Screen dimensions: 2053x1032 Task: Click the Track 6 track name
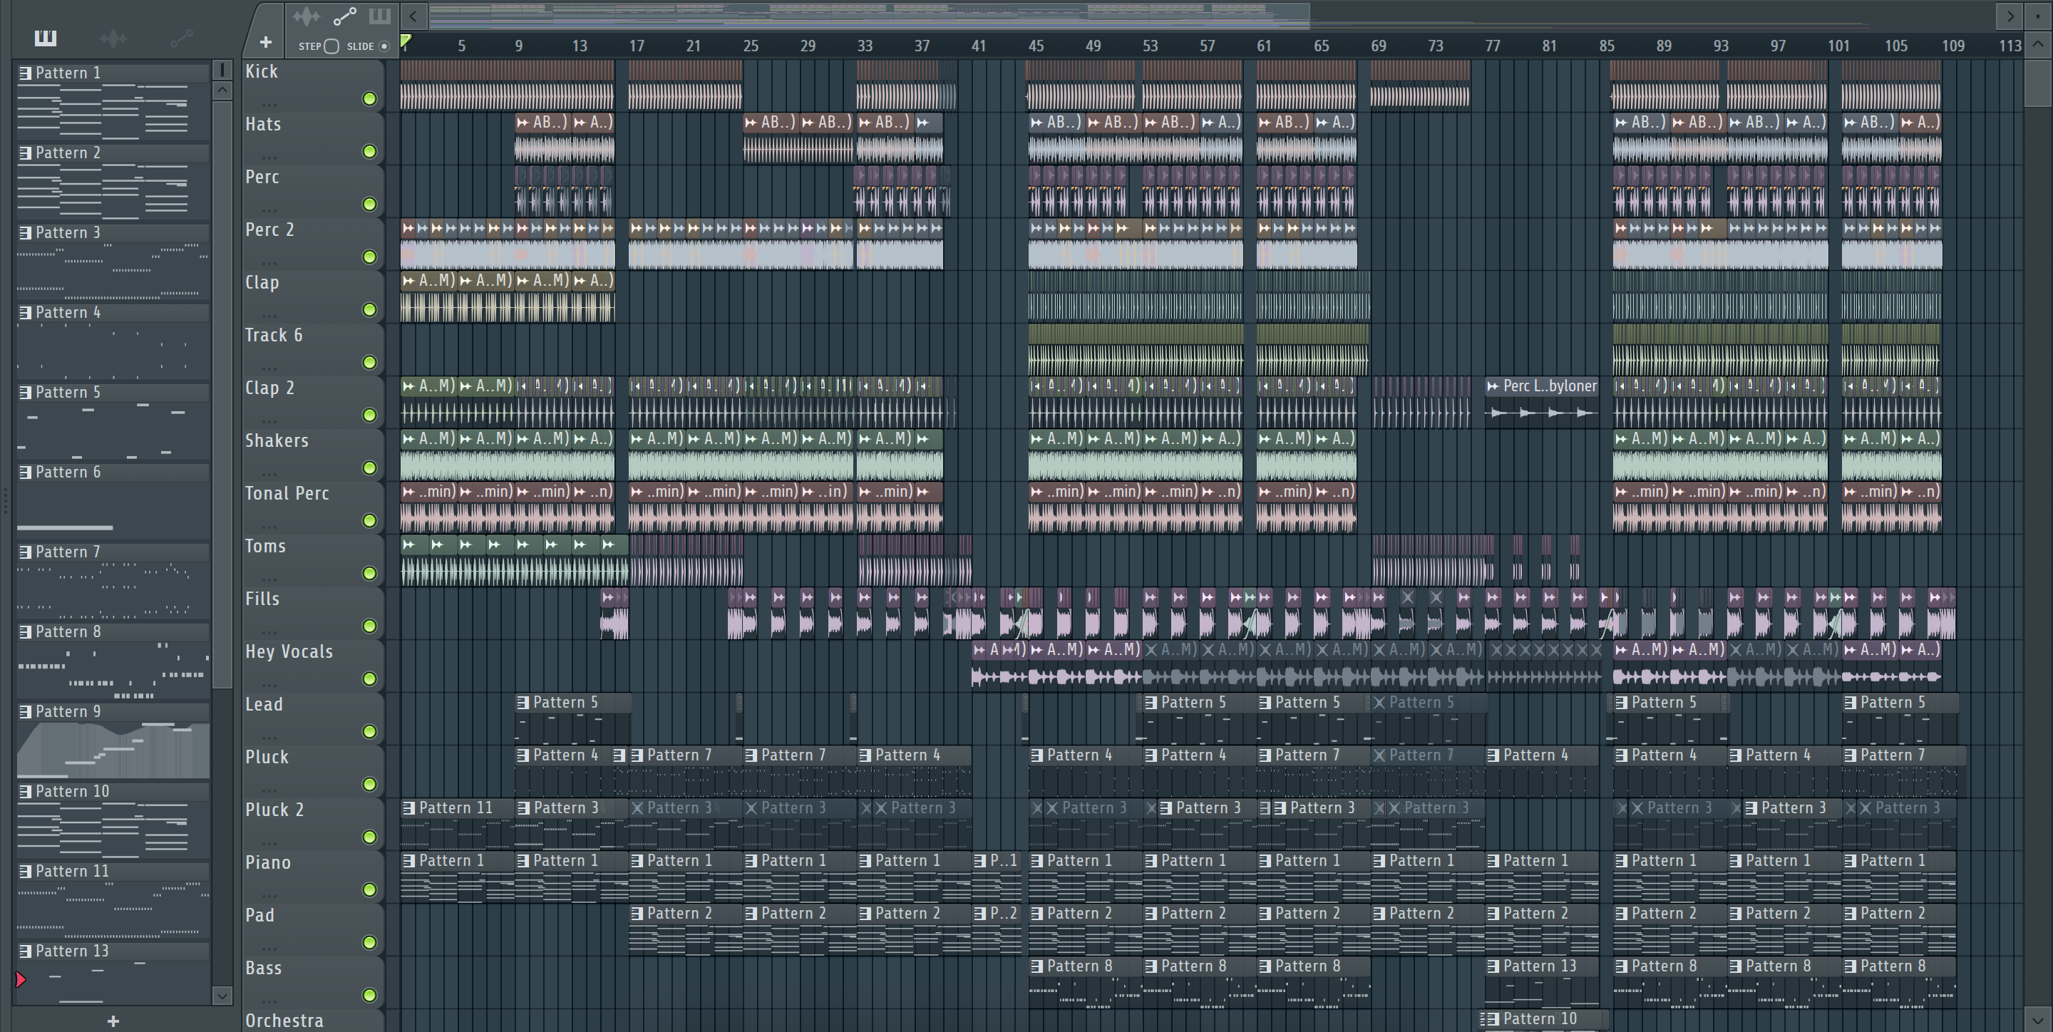click(x=273, y=336)
